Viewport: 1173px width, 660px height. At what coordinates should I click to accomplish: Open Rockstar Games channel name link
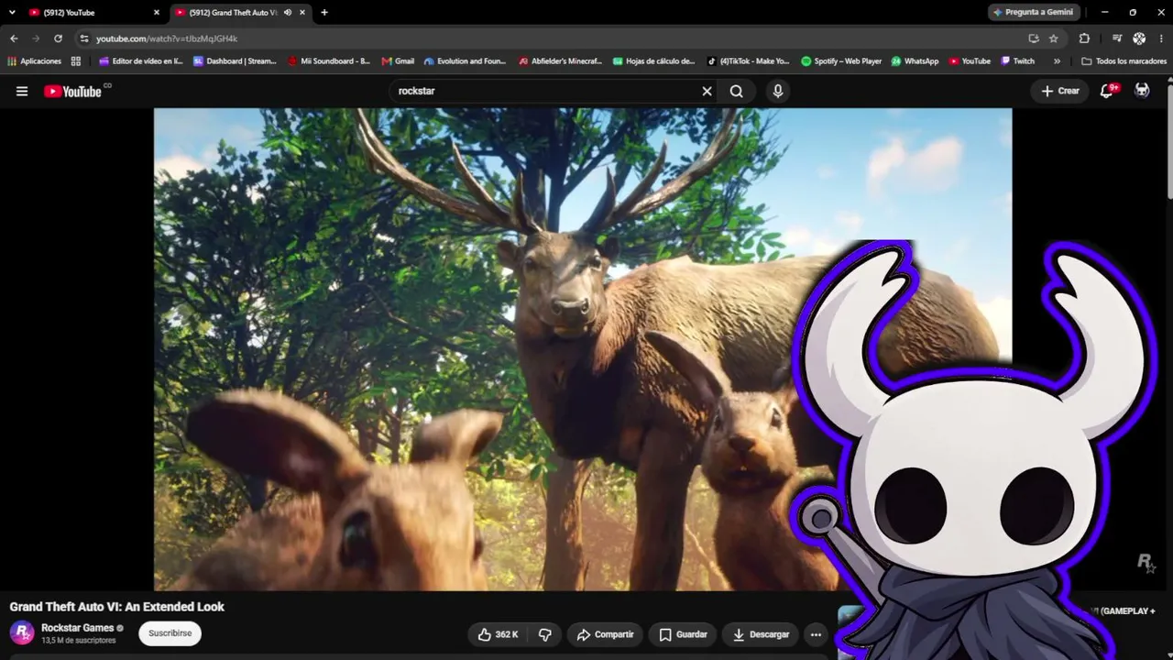click(x=77, y=628)
